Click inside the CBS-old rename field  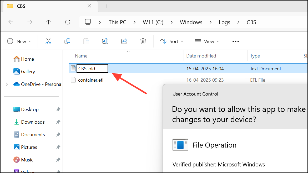click(92, 68)
